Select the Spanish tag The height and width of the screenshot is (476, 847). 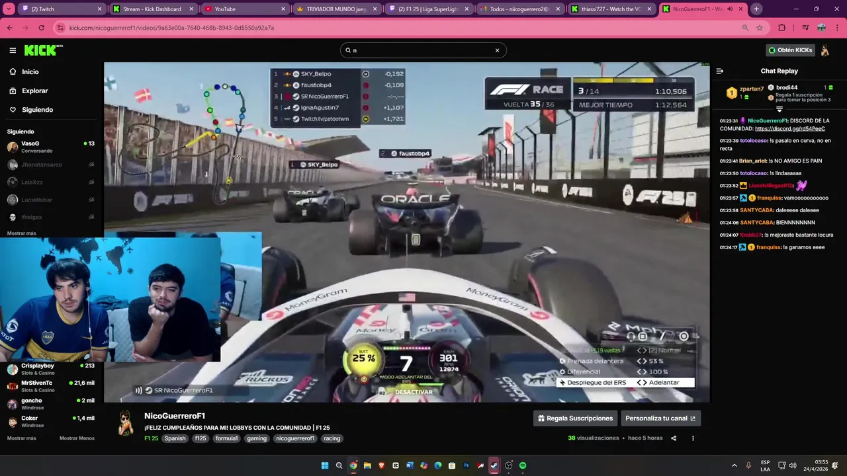[175, 438]
